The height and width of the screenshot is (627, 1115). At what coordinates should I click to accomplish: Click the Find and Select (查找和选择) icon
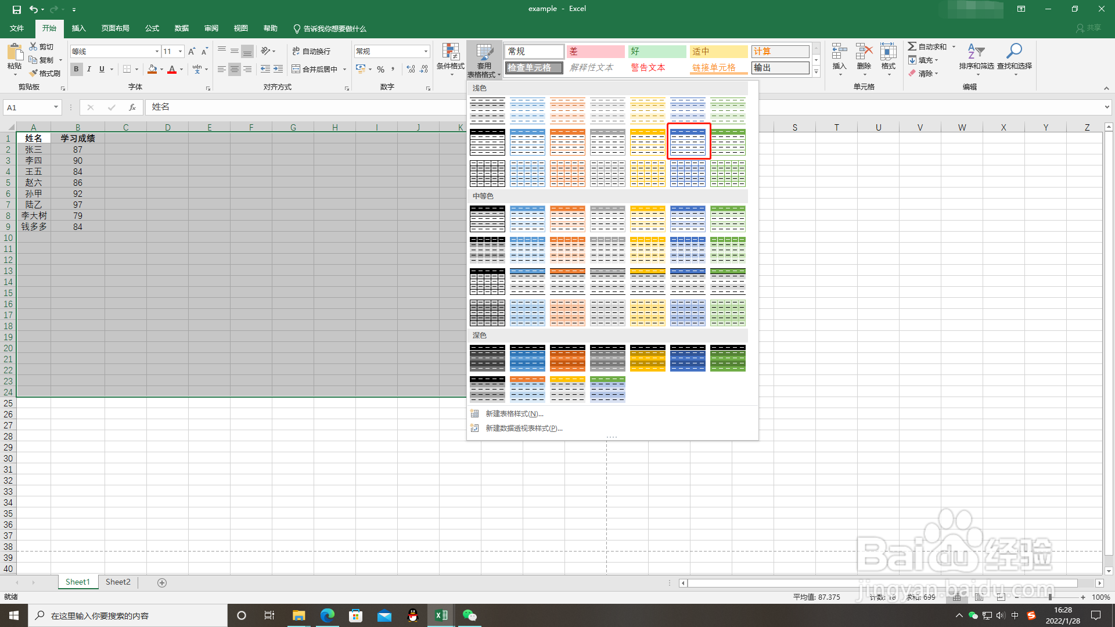1014,52
